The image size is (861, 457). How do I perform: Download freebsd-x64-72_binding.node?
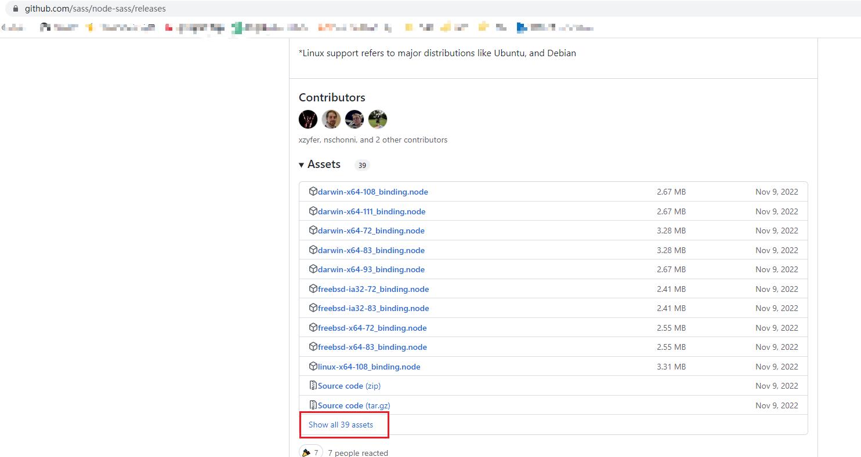click(x=372, y=328)
